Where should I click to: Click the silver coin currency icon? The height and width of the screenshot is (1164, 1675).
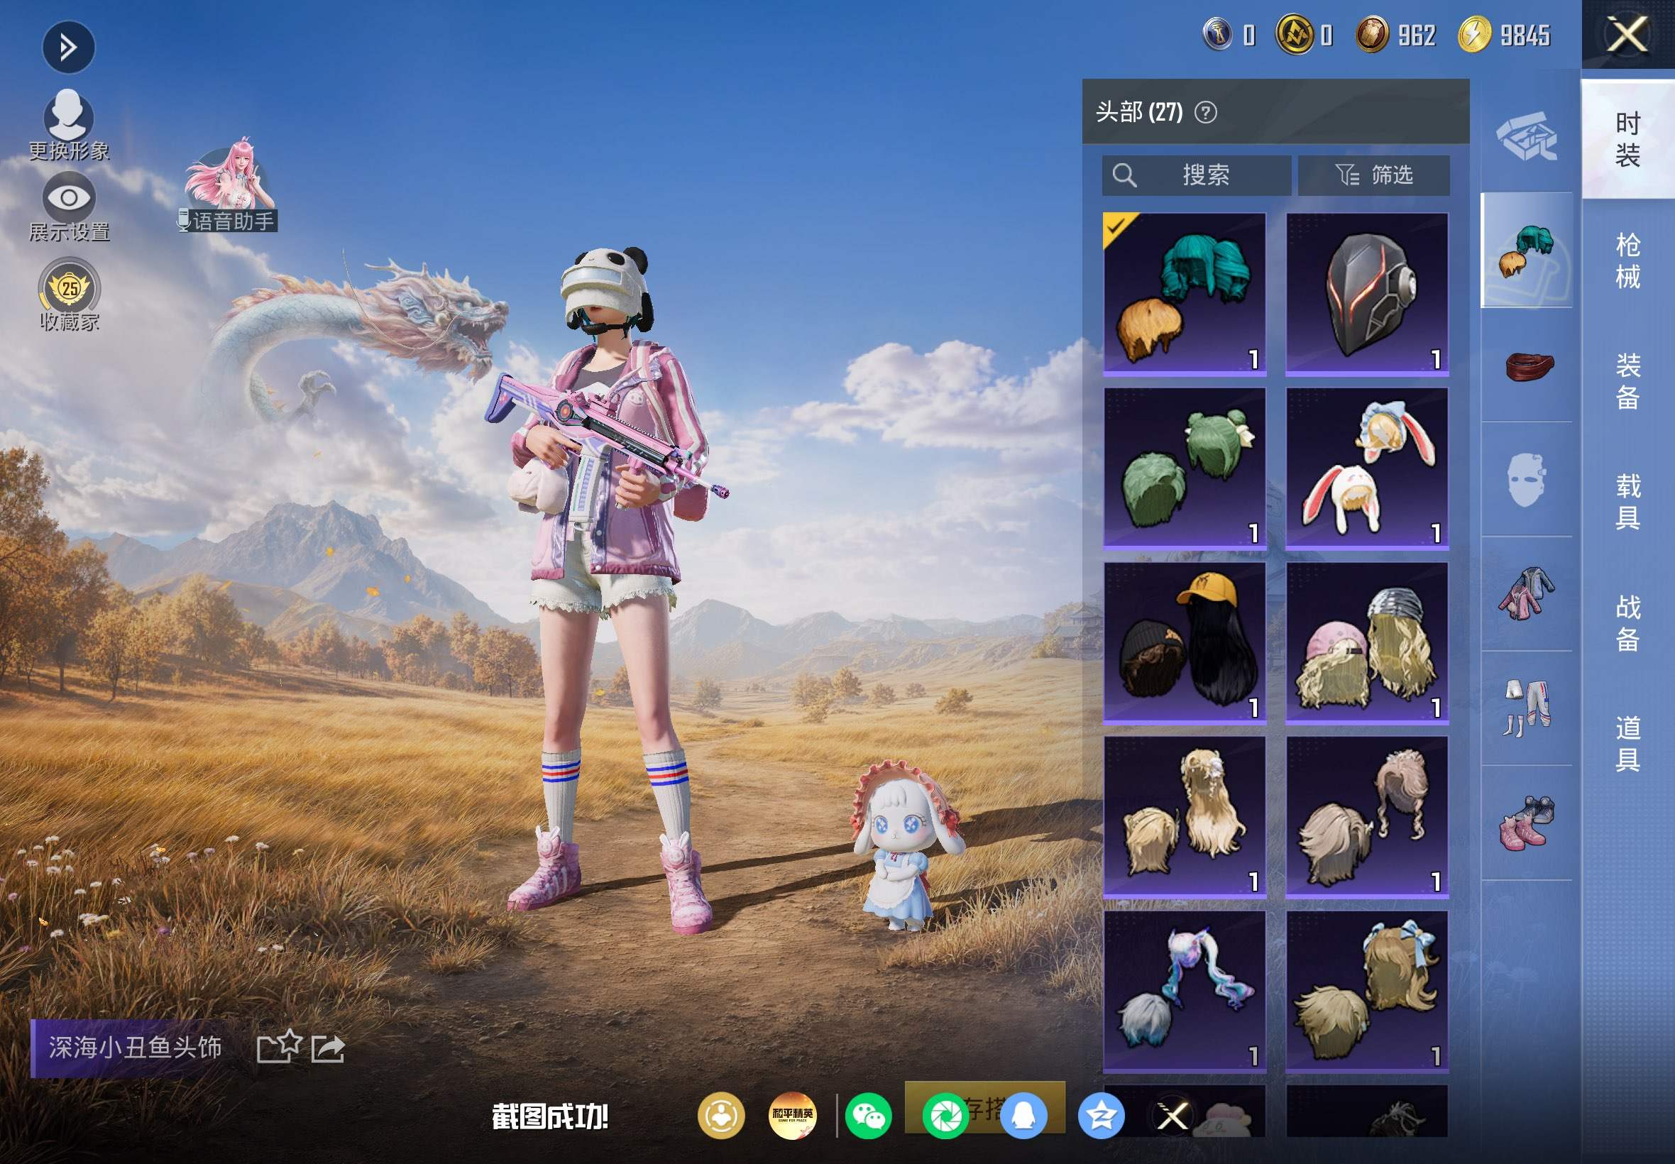tap(1217, 34)
